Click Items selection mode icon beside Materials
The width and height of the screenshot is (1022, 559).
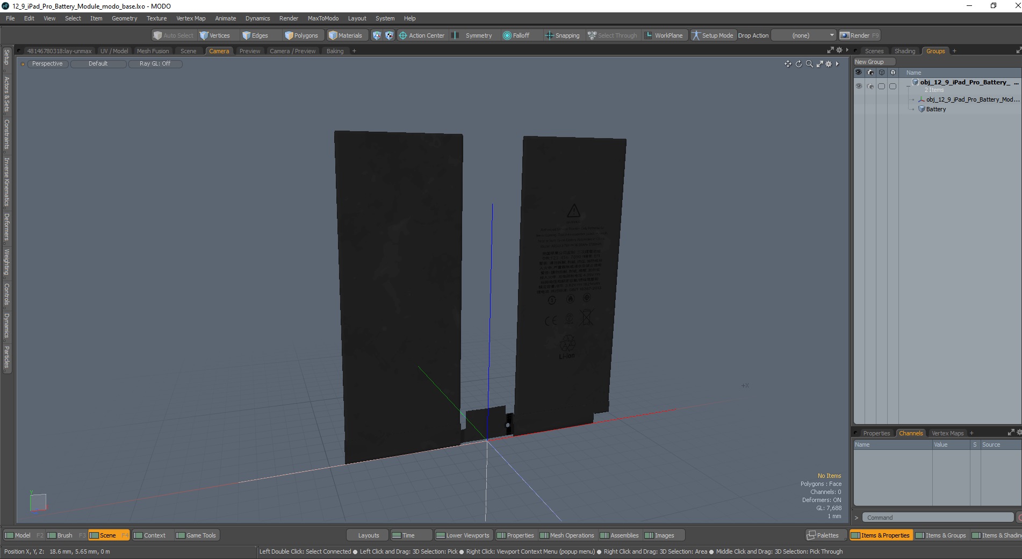pyautogui.click(x=377, y=35)
